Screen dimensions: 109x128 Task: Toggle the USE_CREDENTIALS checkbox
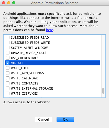click(x=8, y=58)
